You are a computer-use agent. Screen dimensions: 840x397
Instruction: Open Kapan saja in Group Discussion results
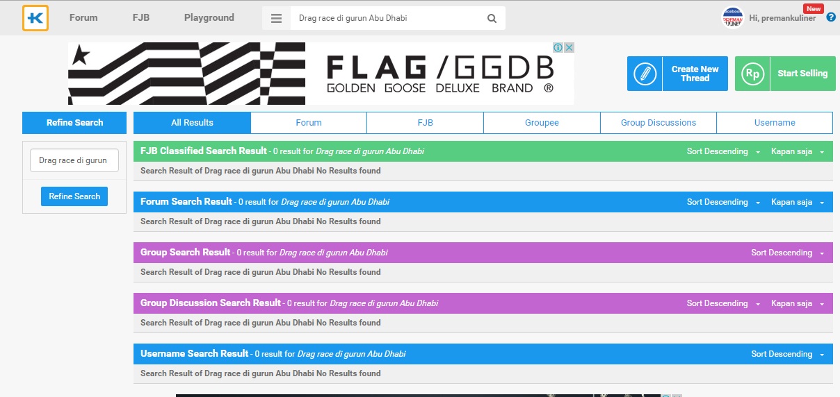point(798,303)
